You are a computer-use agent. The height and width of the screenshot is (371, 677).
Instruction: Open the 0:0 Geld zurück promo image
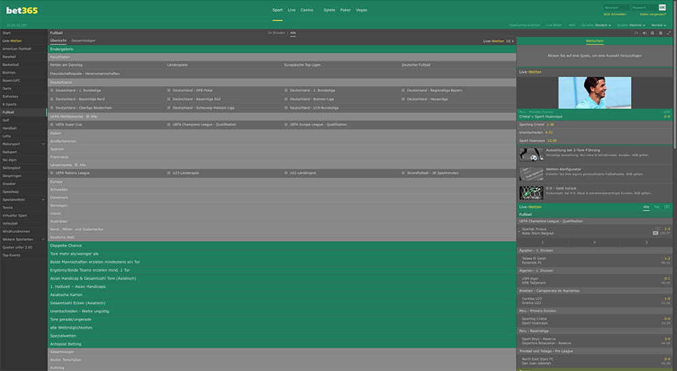point(531,193)
